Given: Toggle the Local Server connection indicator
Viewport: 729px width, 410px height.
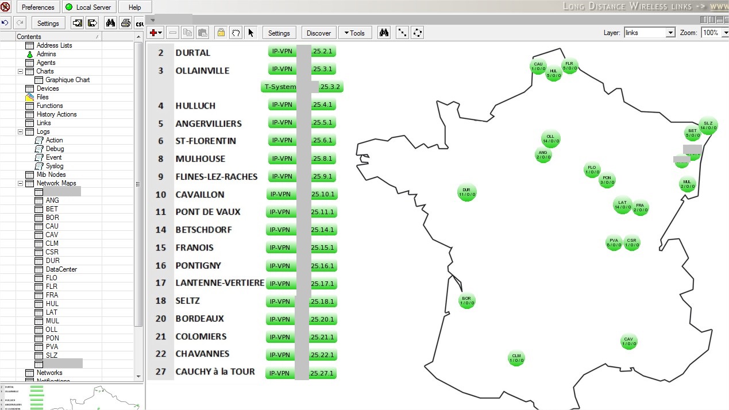Looking at the screenshot, I should point(88,7).
